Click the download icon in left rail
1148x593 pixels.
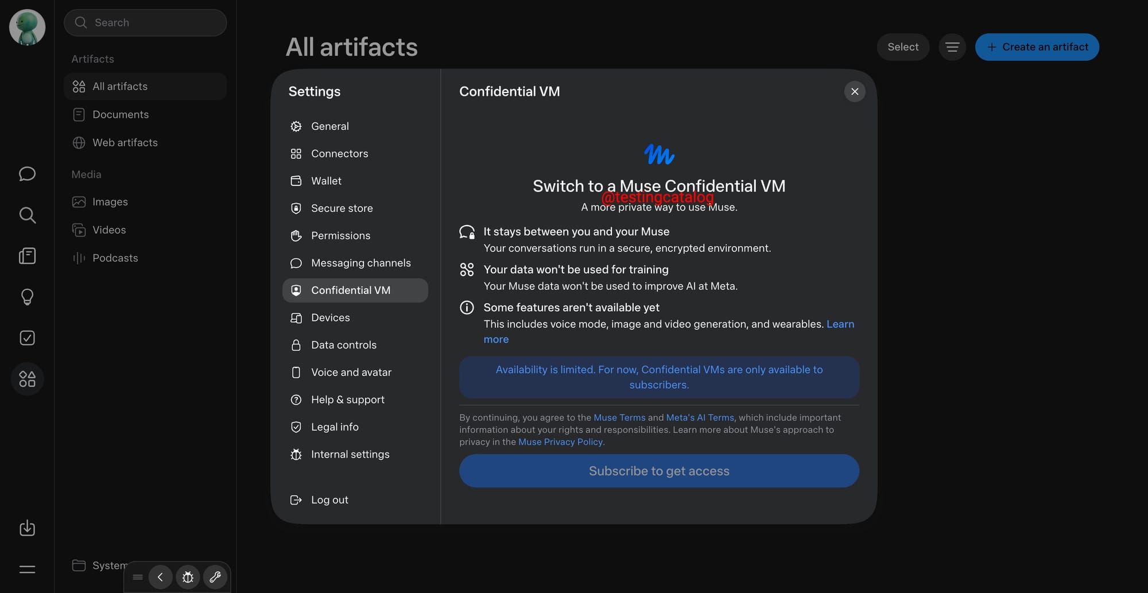pyautogui.click(x=27, y=528)
